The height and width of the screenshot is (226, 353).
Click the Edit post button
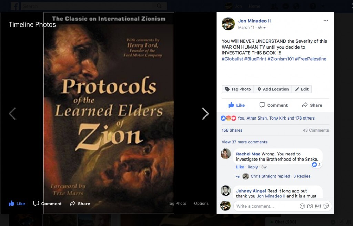click(302, 89)
